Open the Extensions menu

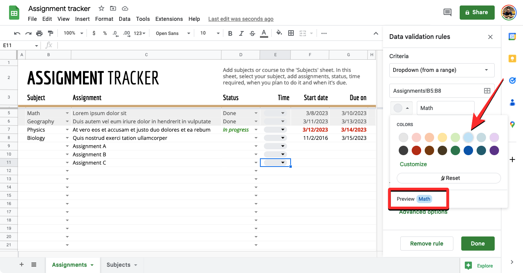169,19
